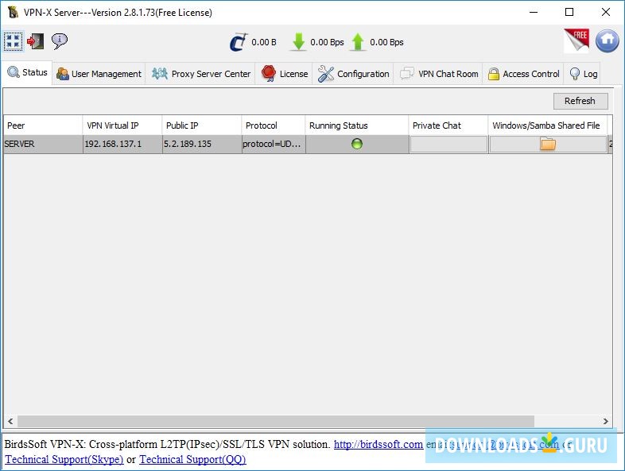Switch to the Status tab
This screenshot has height=471, width=625.
(27, 73)
